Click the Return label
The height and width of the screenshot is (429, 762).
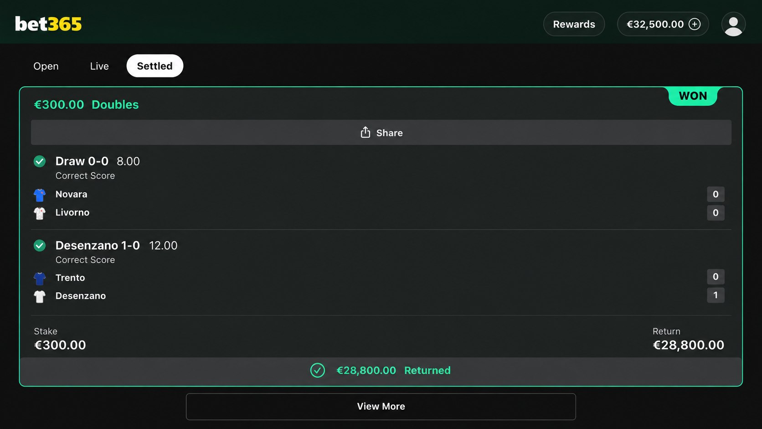[x=666, y=331]
